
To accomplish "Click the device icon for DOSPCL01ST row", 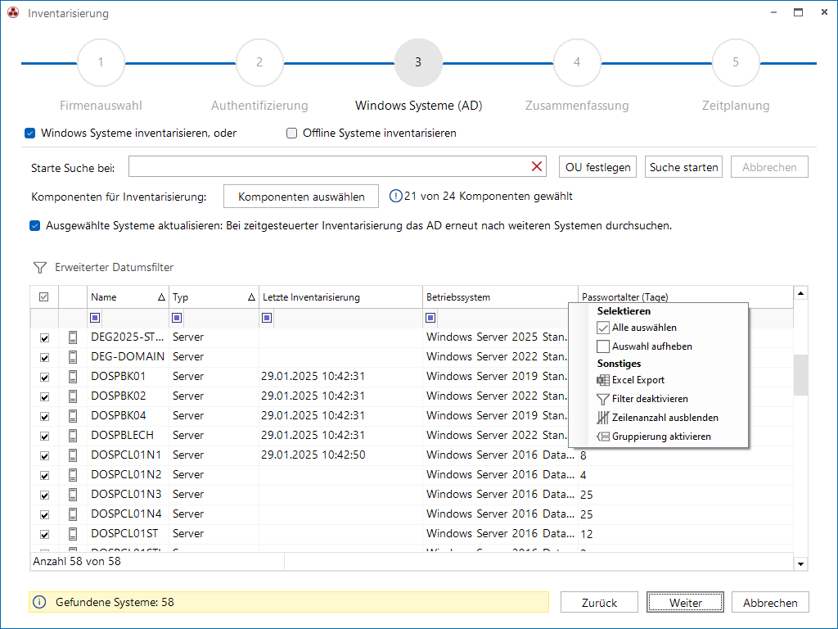I will tap(73, 534).
